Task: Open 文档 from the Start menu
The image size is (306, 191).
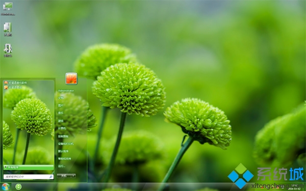Action: 61,98
